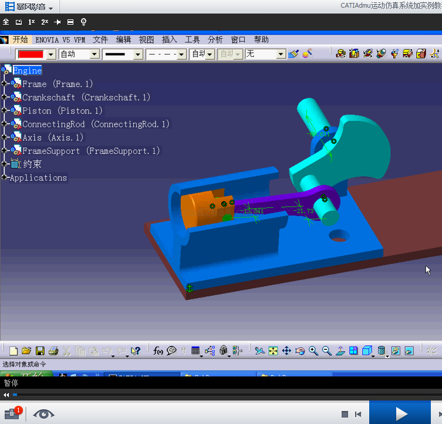Toggle the lightbulb icon in player top bar

pos(83,22)
